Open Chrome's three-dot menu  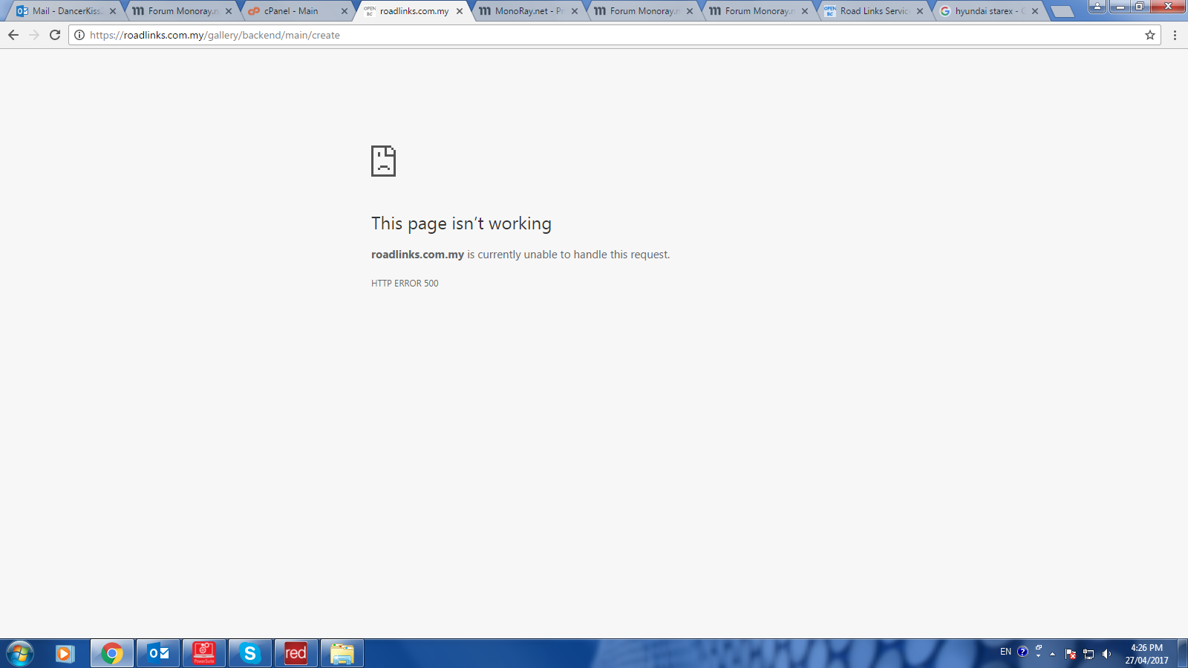click(x=1175, y=34)
